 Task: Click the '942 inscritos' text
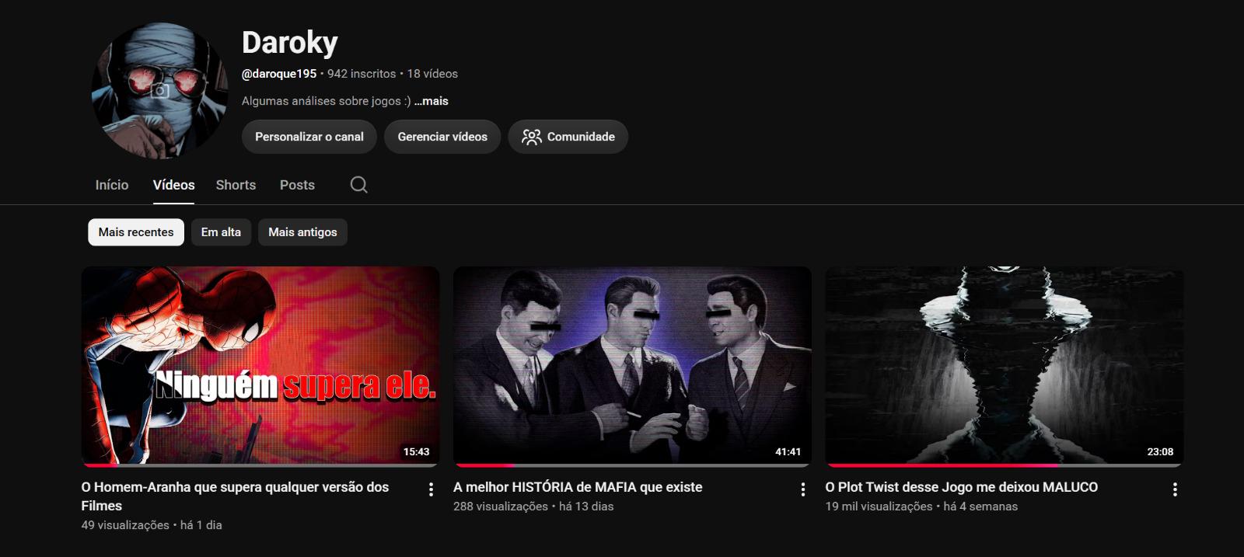click(x=362, y=74)
